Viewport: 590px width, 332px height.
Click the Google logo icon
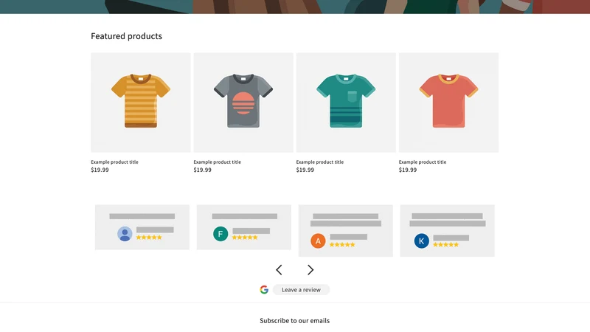coord(264,289)
